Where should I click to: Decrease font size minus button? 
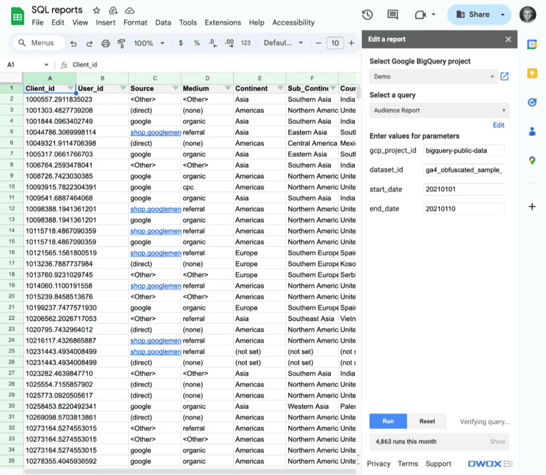pyautogui.click(x=318, y=43)
